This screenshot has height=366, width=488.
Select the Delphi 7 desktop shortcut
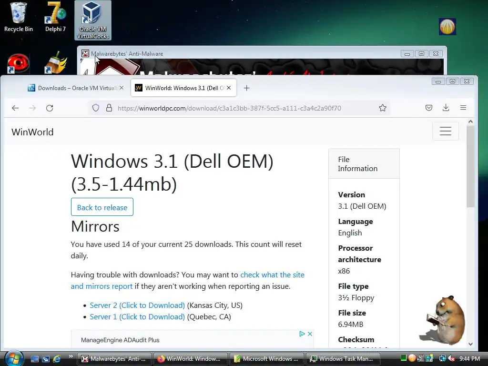55,17
